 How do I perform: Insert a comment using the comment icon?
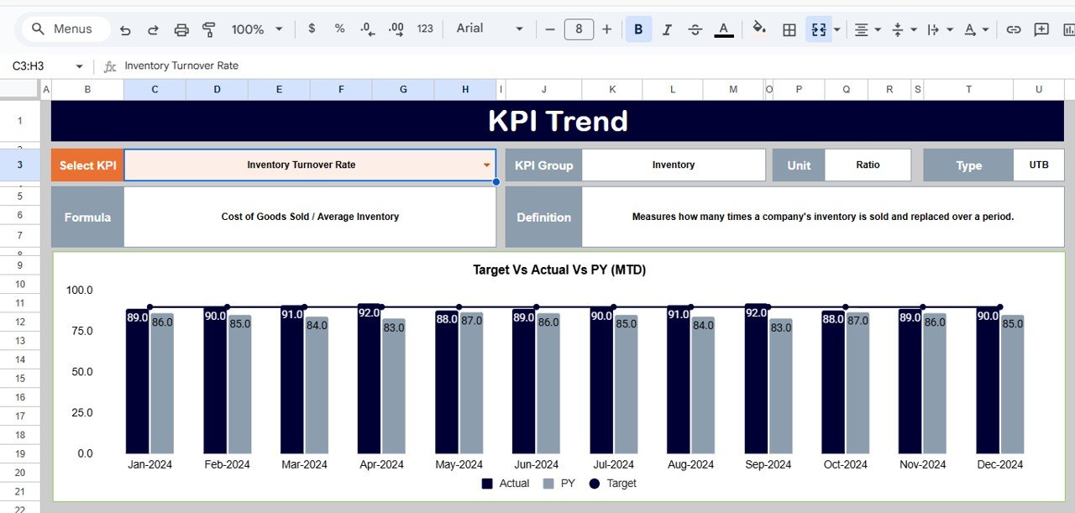[1041, 29]
